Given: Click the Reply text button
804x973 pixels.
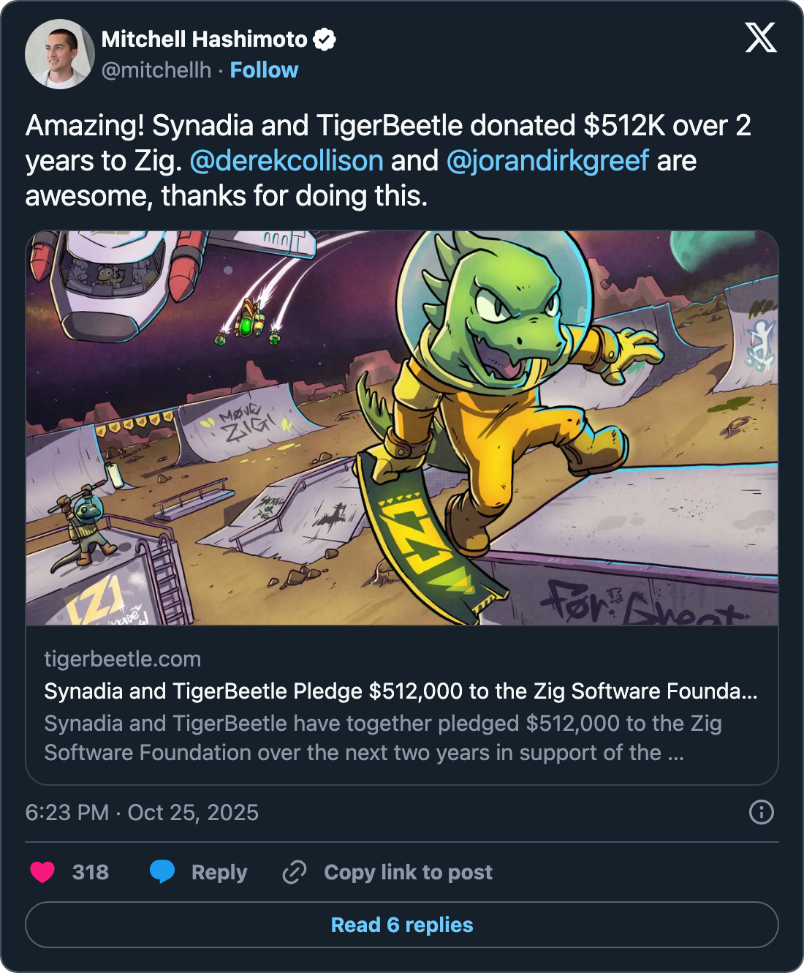Looking at the screenshot, I should tap(219, 873).
